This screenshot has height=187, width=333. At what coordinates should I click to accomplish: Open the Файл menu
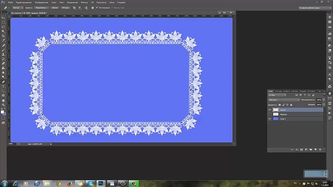click(x=10, y=2)
